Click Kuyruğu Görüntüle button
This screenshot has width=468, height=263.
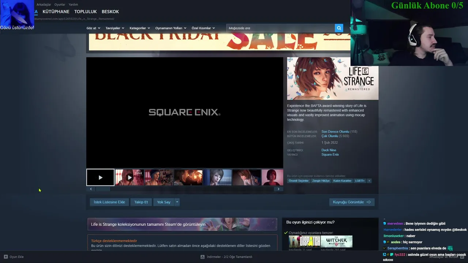[x=352, y=202]
